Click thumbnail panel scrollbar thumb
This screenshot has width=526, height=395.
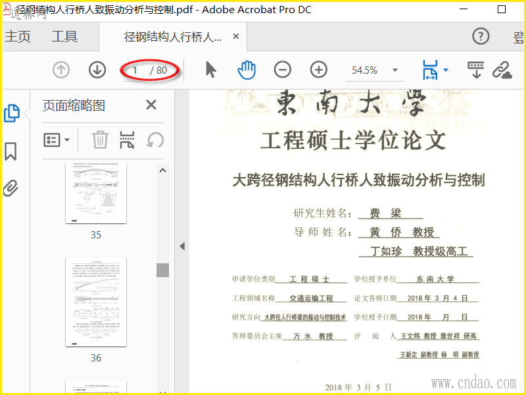[162, 271]
